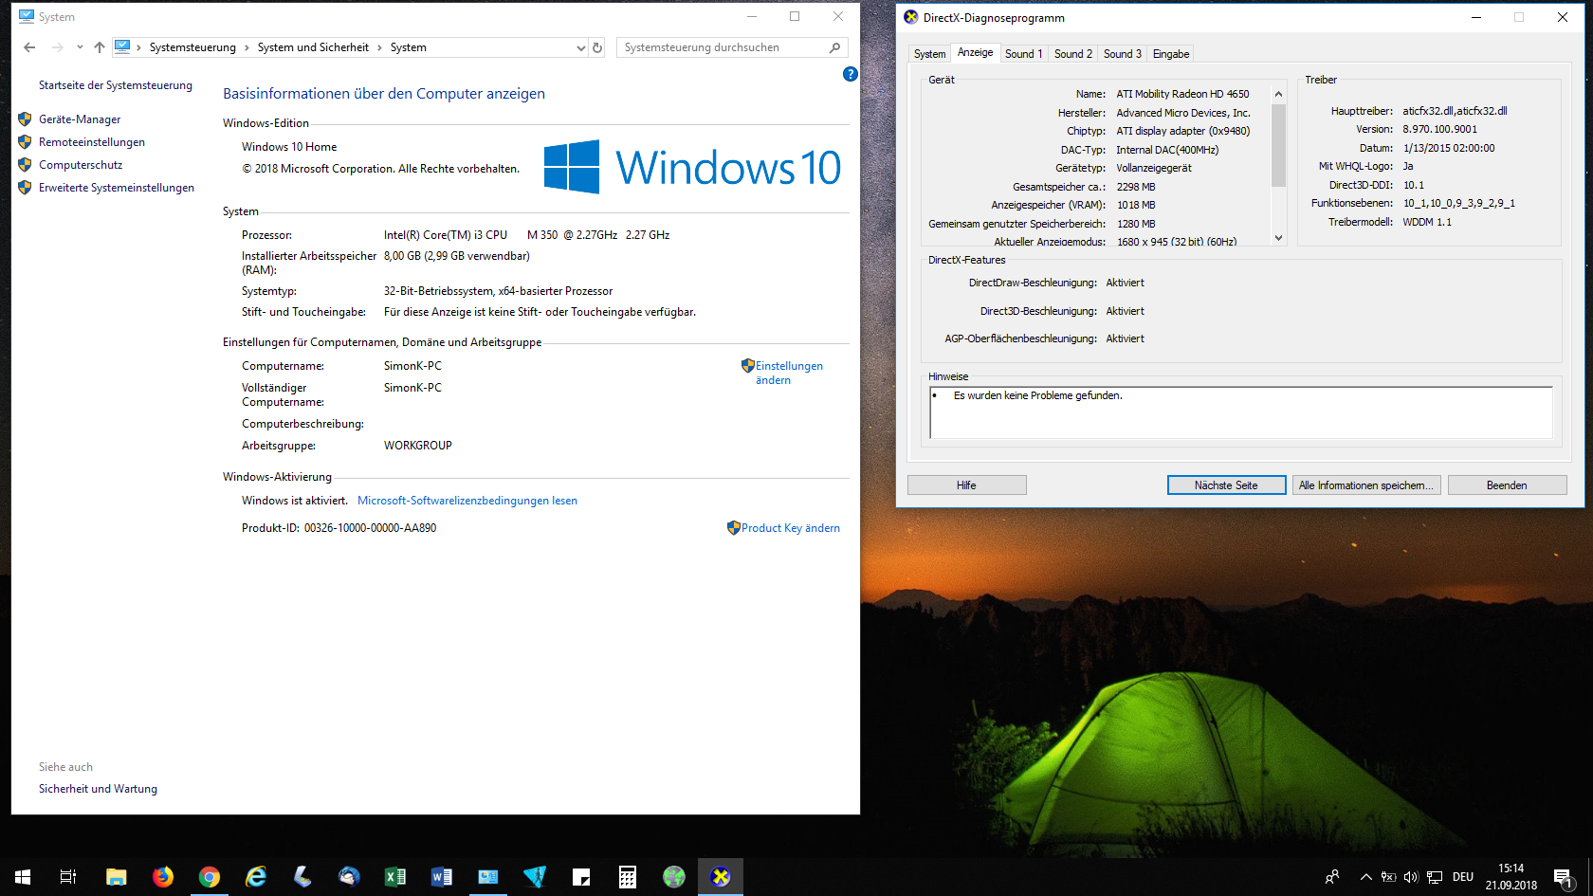Click Systemsteuerung in the breadcrumb

click(x=192, y=47)
